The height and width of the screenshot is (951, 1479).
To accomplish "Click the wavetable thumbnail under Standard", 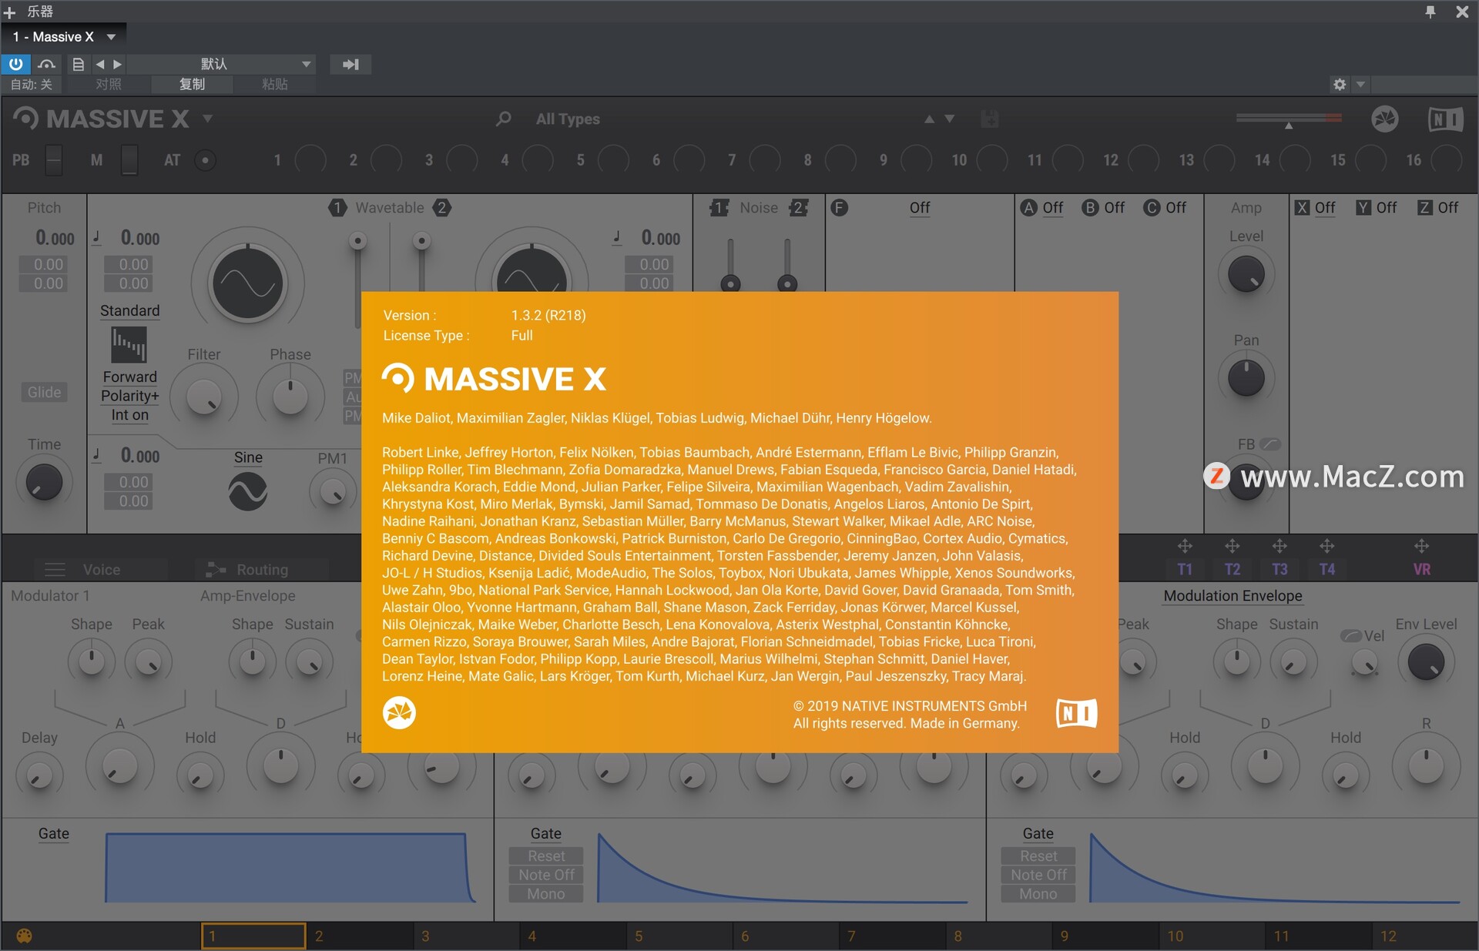I will (x=129, y=344).
